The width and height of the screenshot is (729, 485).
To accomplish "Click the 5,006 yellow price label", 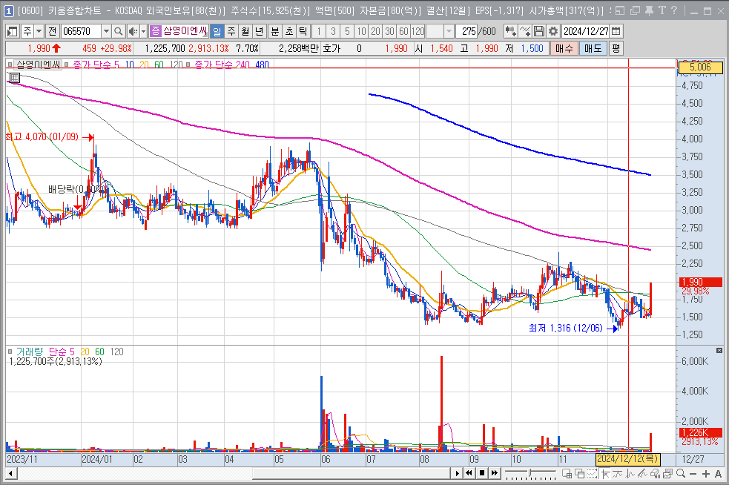I will point(700,67).
